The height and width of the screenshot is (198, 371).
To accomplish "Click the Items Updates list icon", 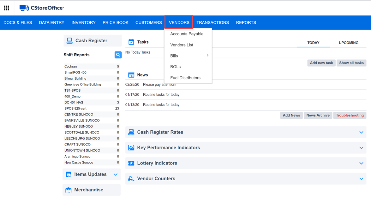I will coord(69,175).
